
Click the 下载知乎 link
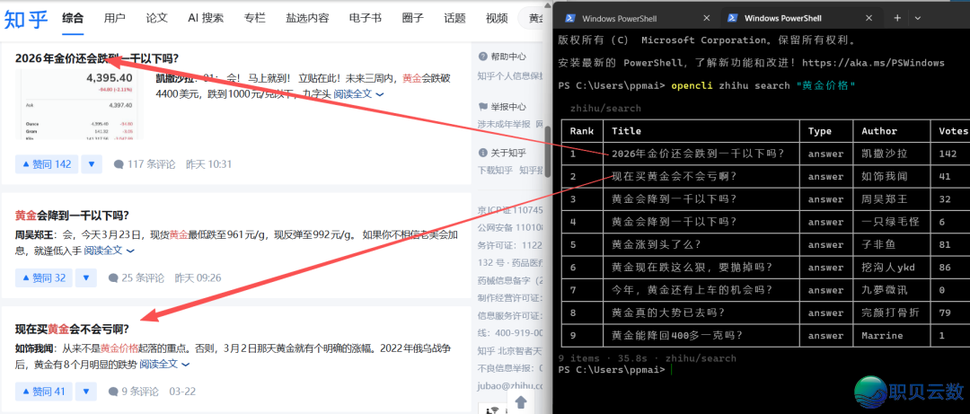click(495, 170)
